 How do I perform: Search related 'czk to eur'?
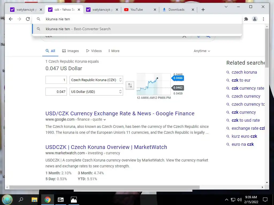(241, 80)
